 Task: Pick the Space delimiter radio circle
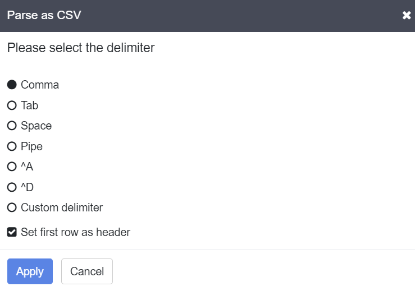tap(12, 126)
